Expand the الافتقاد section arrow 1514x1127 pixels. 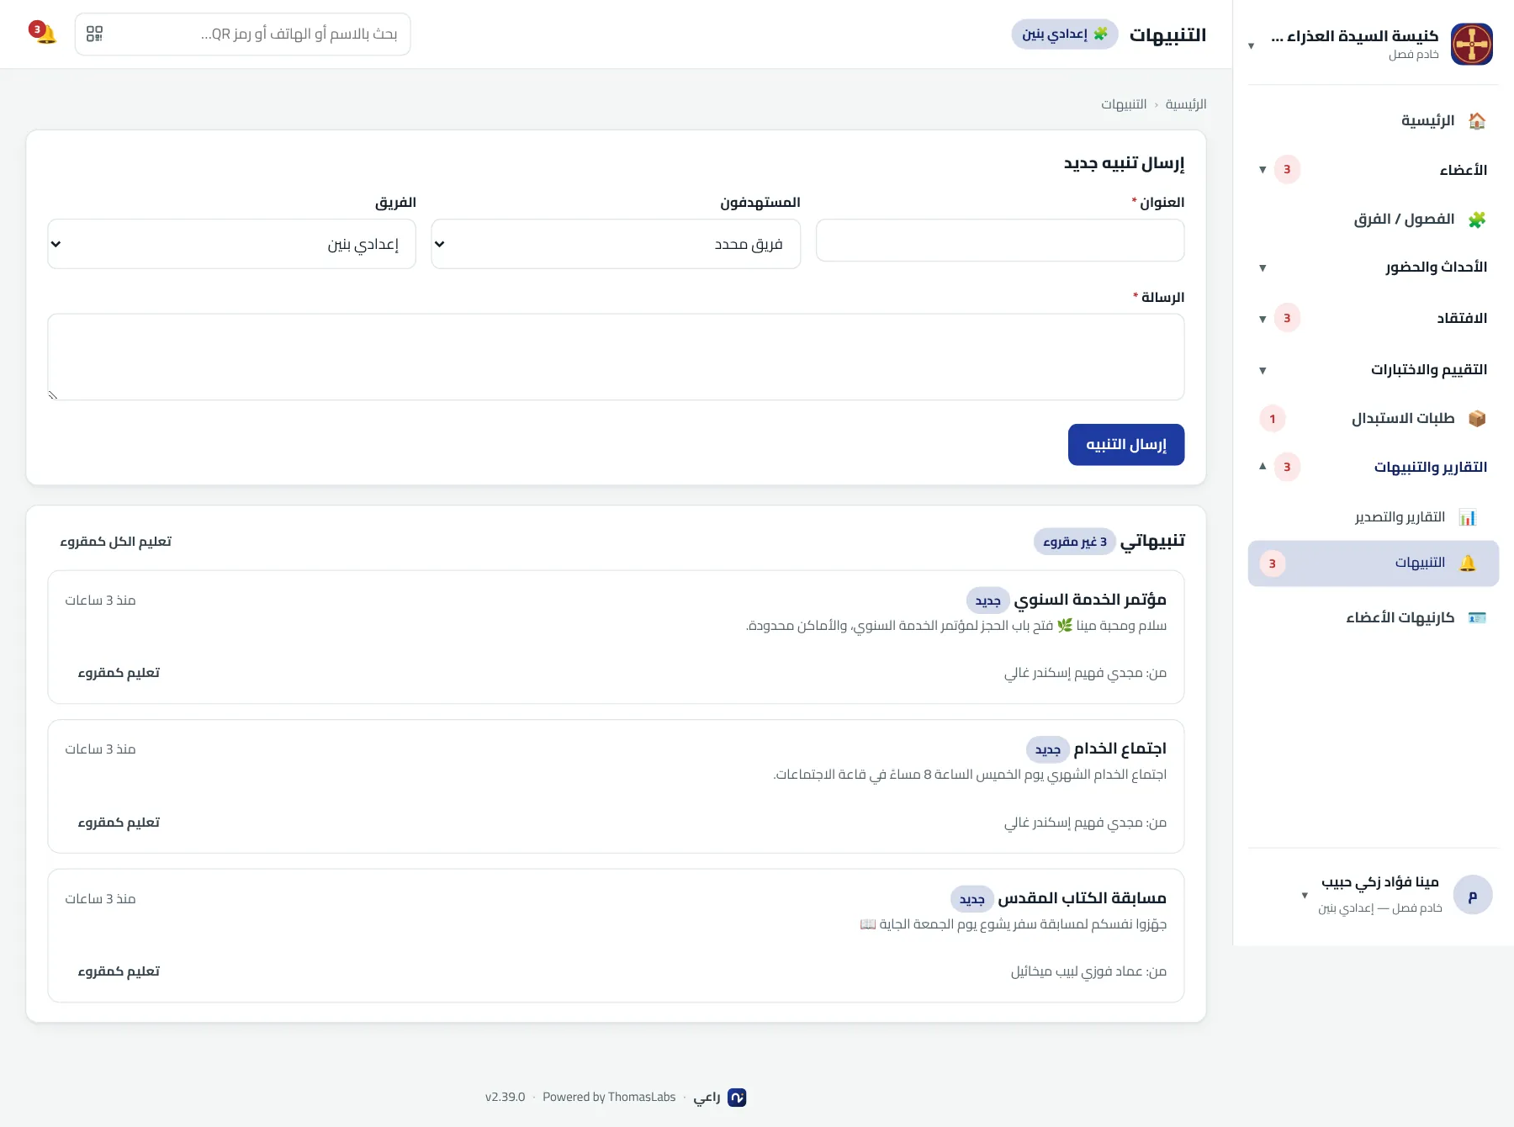pos(1262,319)
